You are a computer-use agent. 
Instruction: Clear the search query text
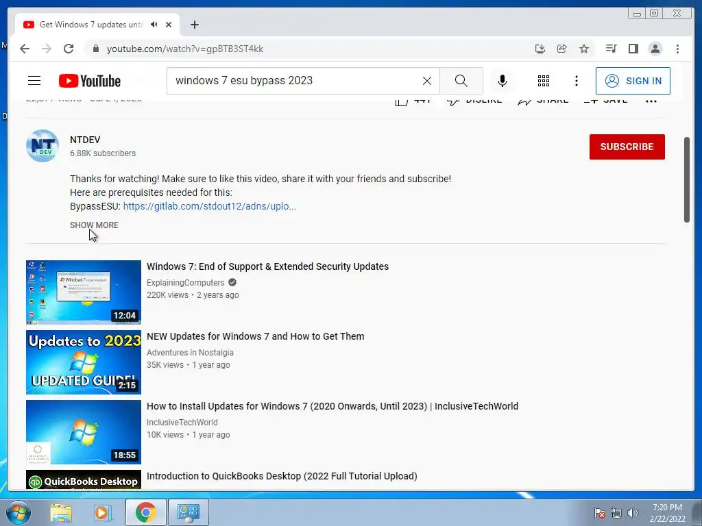coord(427,81)
